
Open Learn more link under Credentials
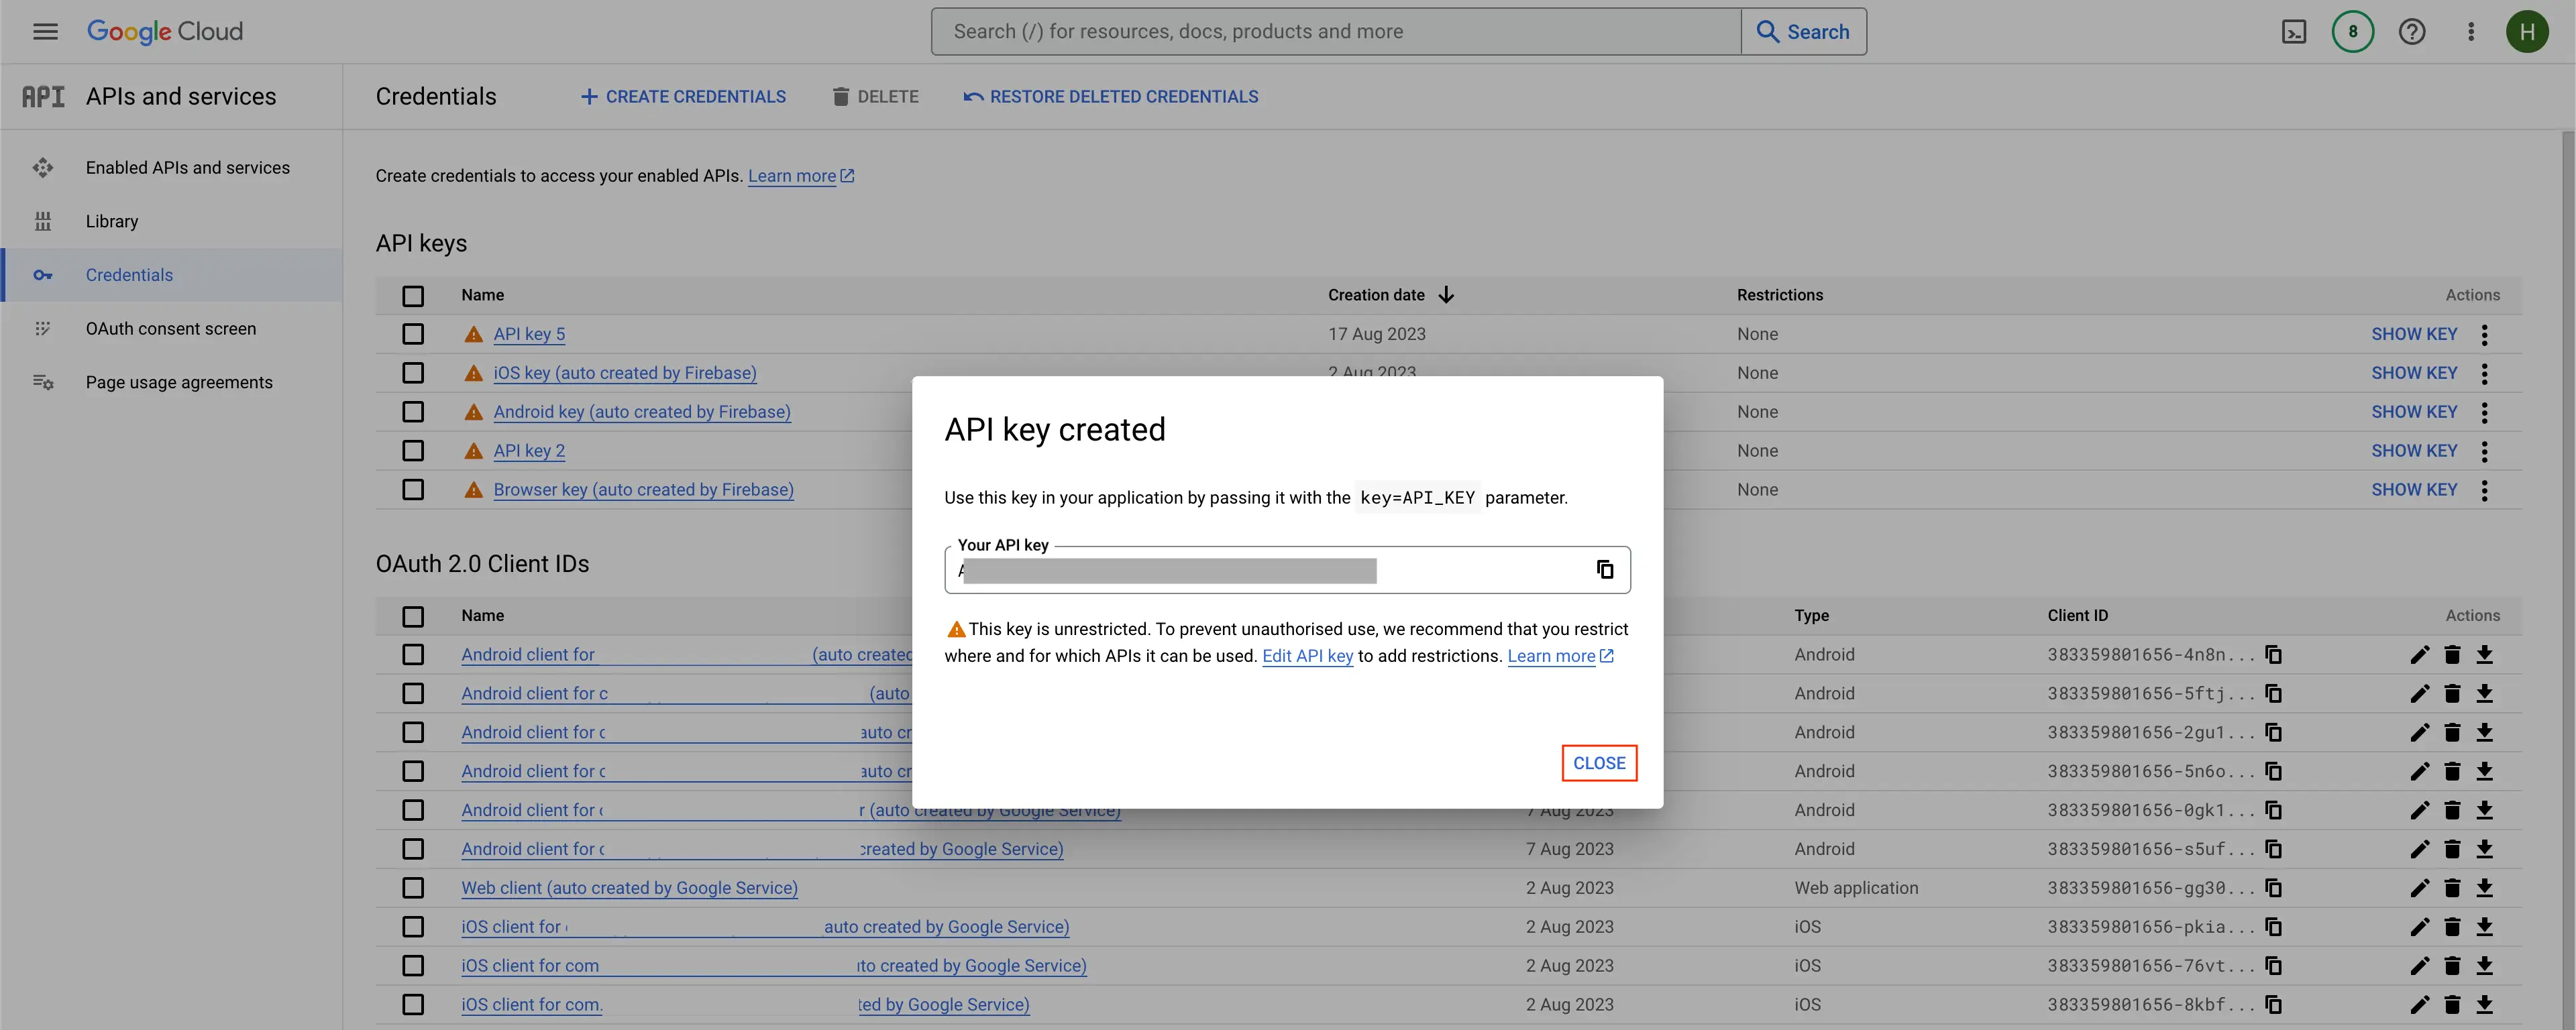801,176
